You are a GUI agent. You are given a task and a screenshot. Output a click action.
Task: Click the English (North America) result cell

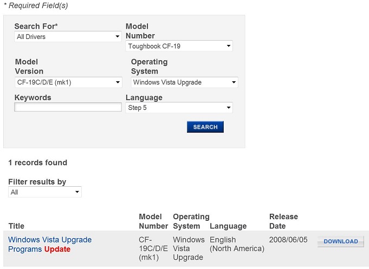[237, 244]
